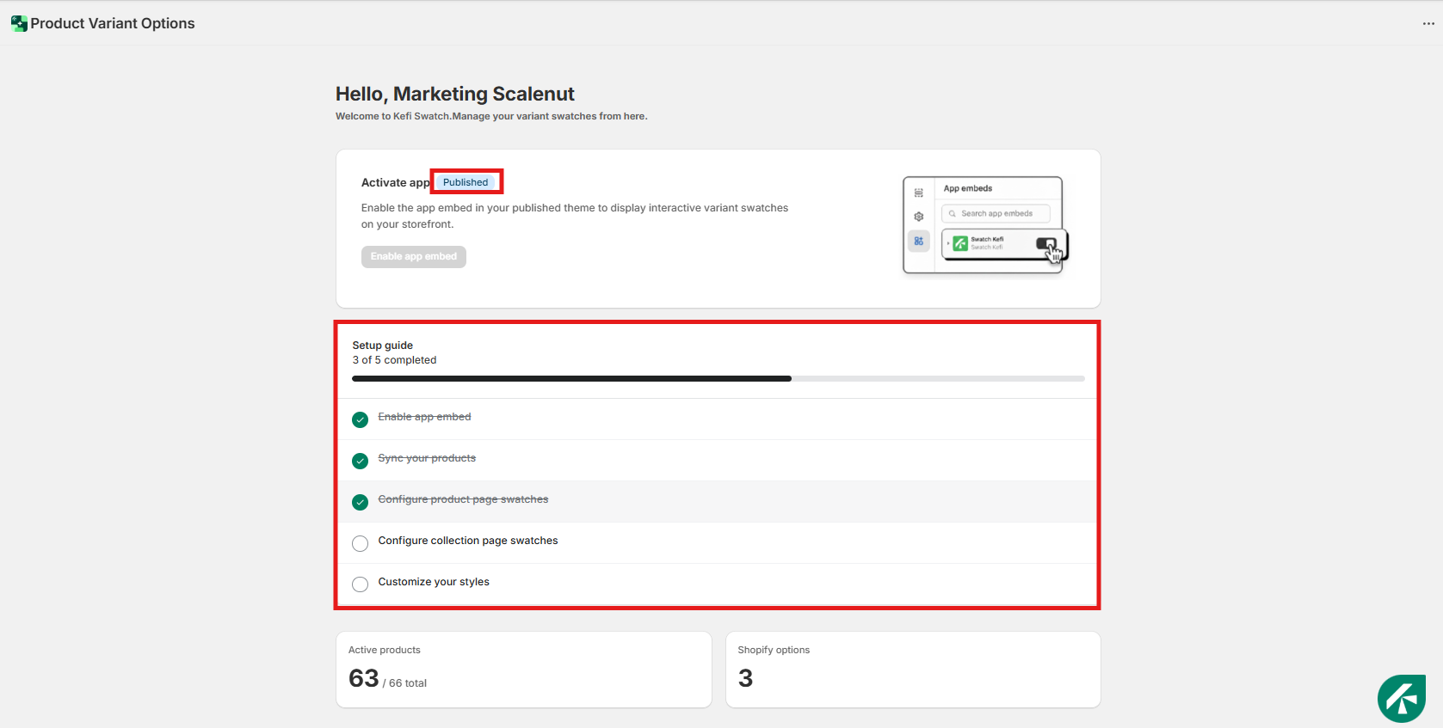1443x728 pixels.
Task: Expand the Customize your styles step
Action: pyautogui.click(x=434, y=582)
